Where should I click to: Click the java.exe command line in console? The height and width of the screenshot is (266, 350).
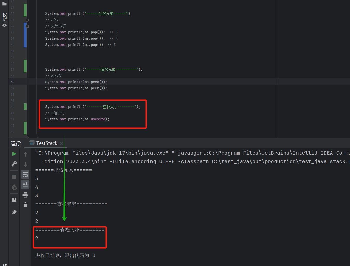[x=192, y=153]
